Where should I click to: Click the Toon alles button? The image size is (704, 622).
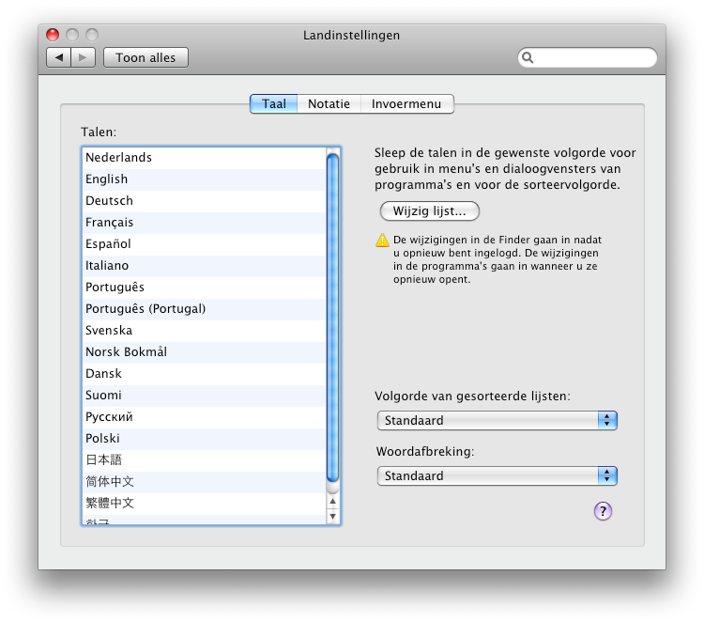point(145,57)
